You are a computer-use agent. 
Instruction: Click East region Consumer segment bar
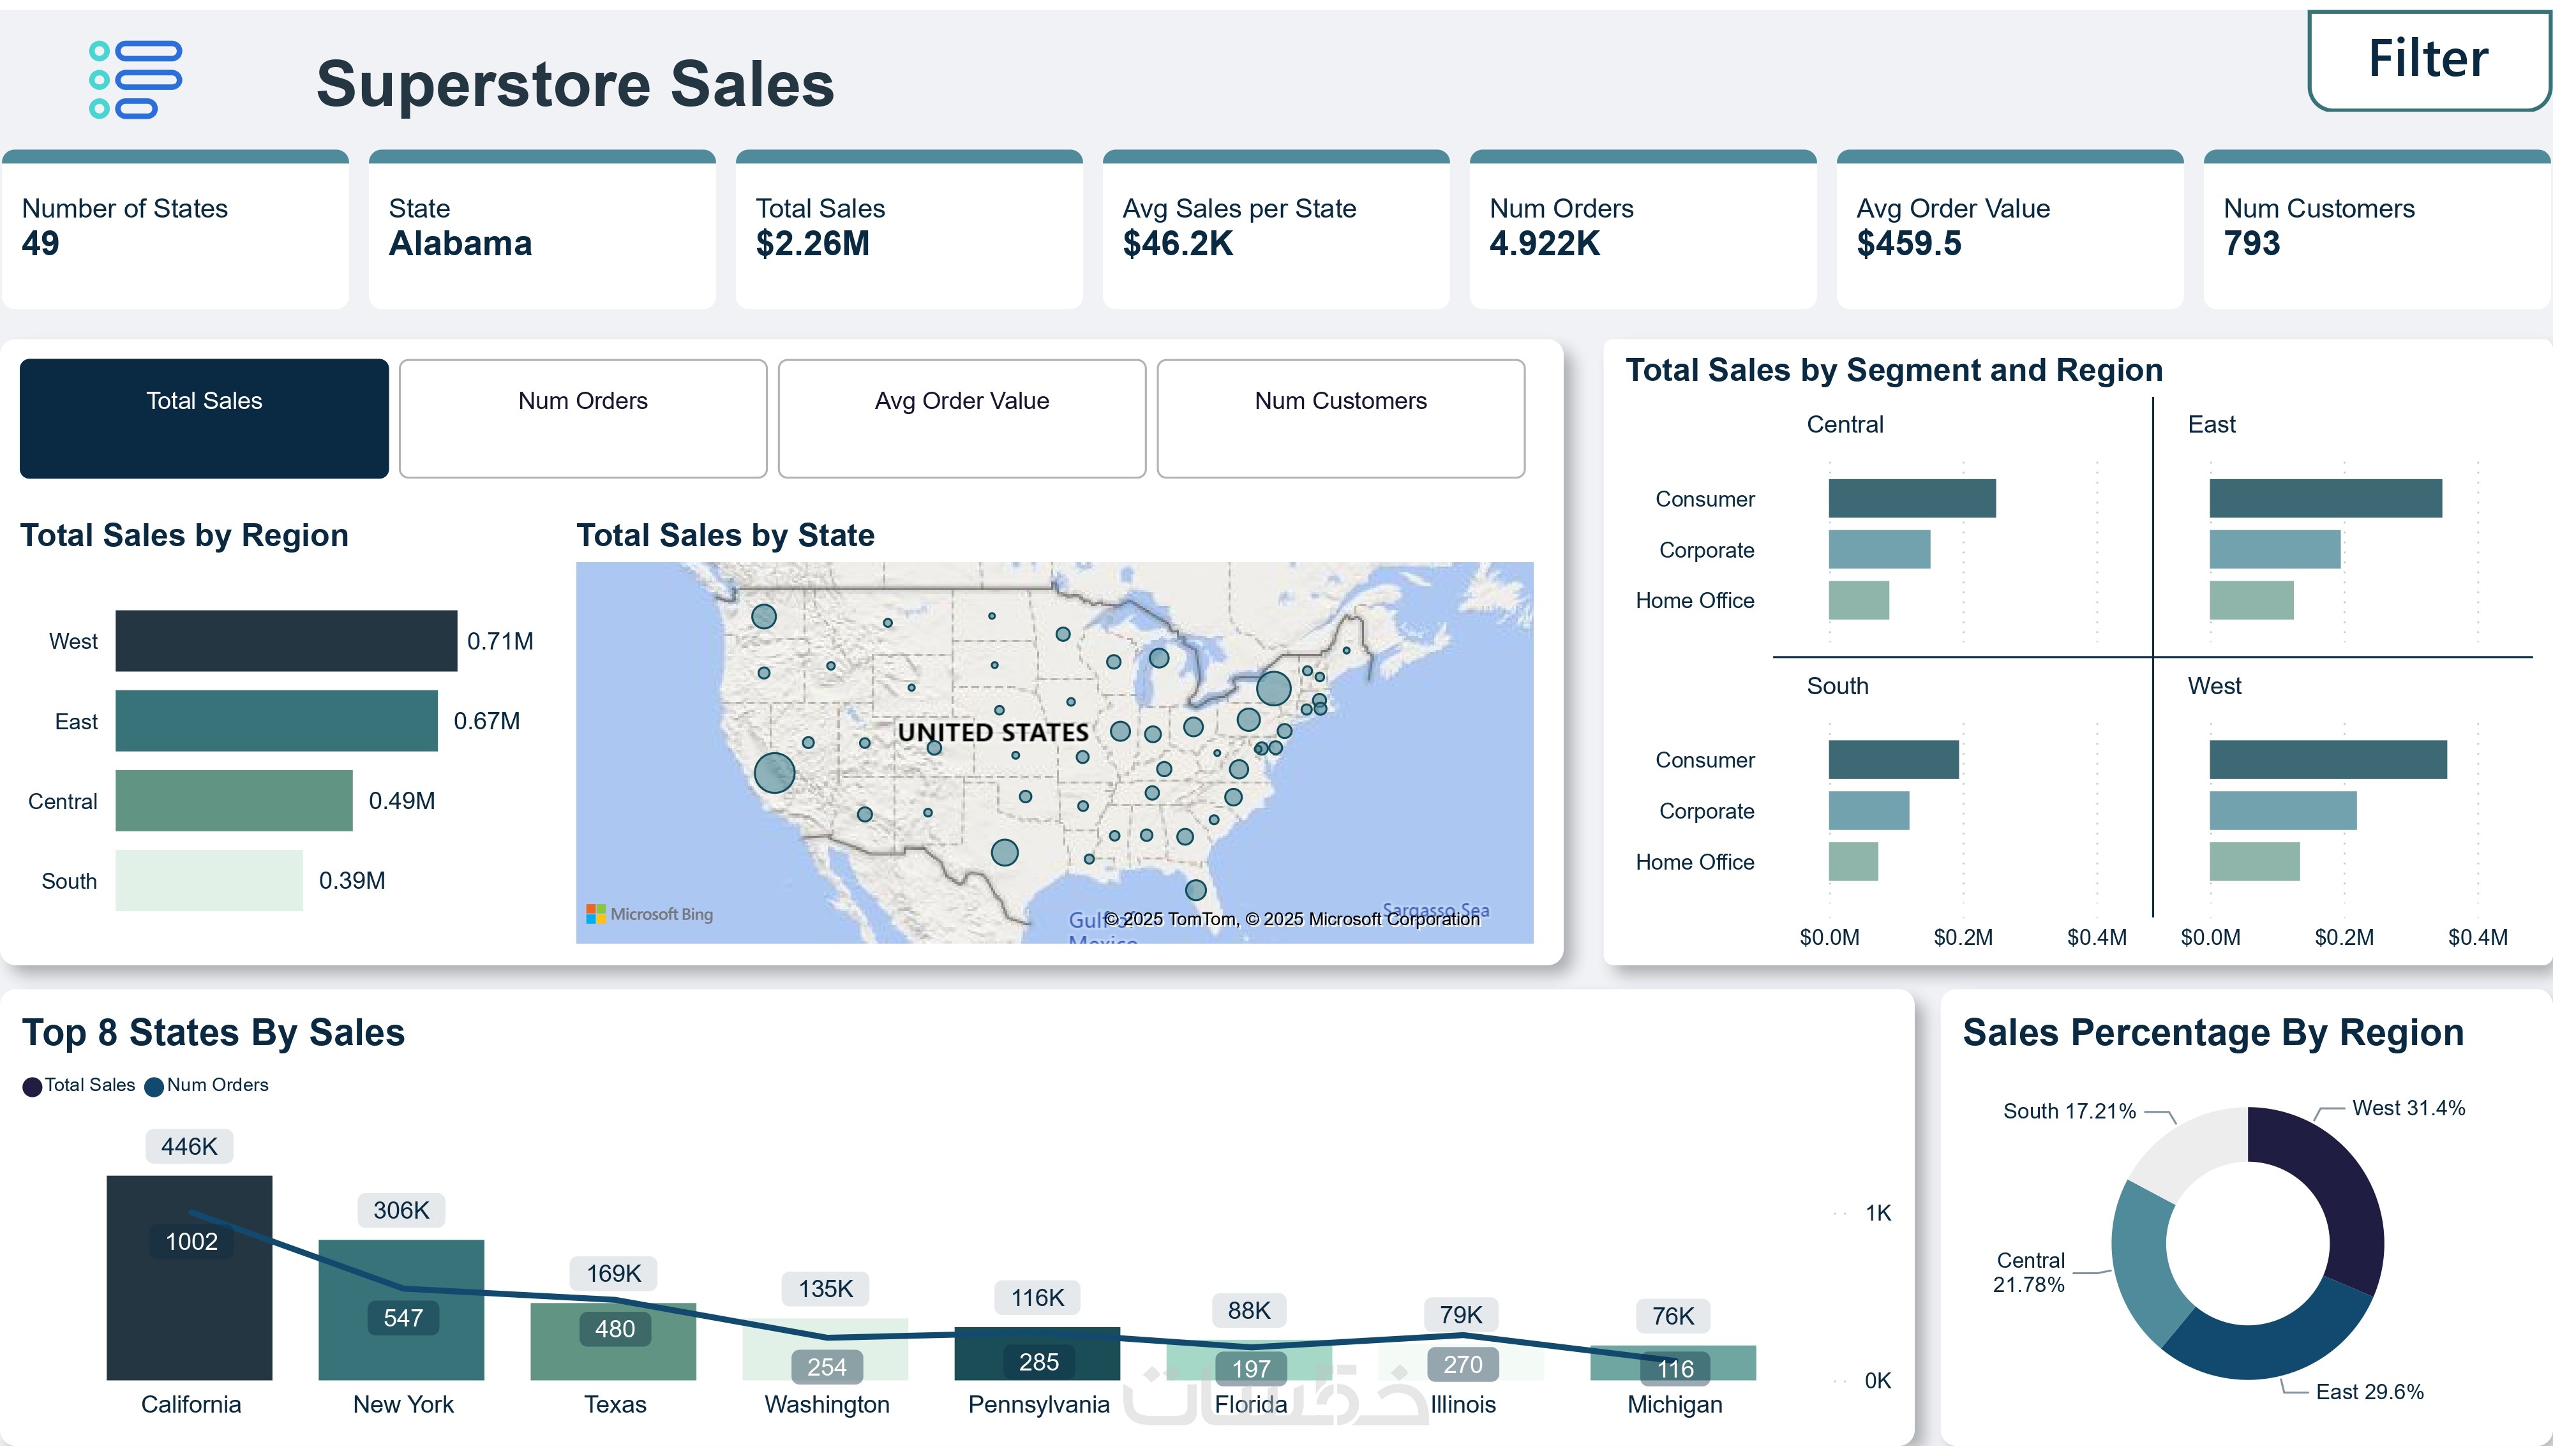point(2325,499)
